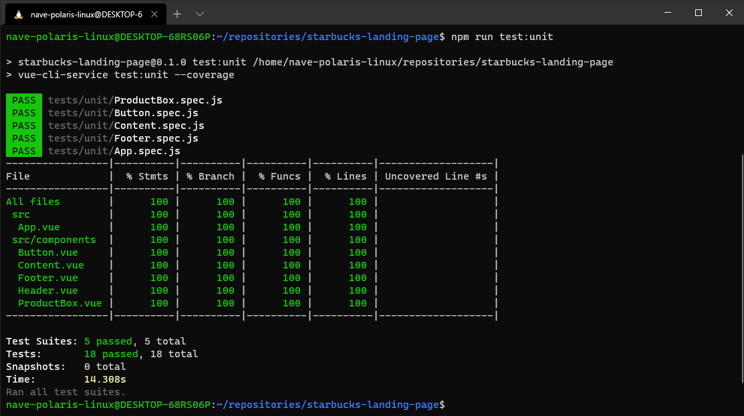This screenshot has height=416, width=744.
Task: Click the terminal vertical scrollbar
Action: pos(741,268)
